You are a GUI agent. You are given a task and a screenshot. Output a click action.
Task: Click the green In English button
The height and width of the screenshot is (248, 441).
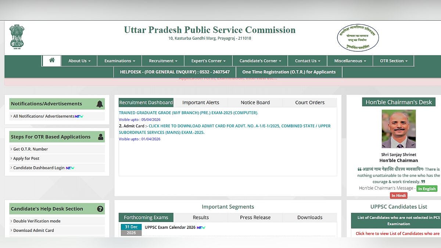427,189
